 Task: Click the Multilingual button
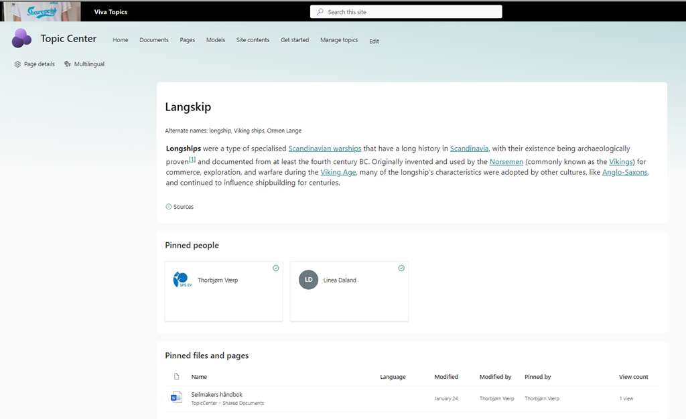[84, 64]
